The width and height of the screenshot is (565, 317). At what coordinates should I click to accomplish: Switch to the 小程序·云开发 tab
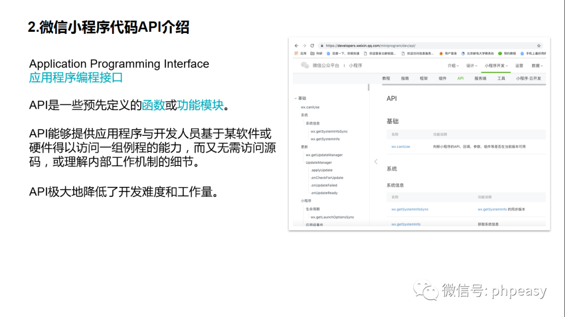coord(528,78)
